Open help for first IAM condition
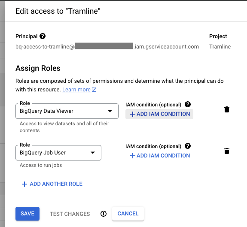Screen dimensions: 247x227 188,104
